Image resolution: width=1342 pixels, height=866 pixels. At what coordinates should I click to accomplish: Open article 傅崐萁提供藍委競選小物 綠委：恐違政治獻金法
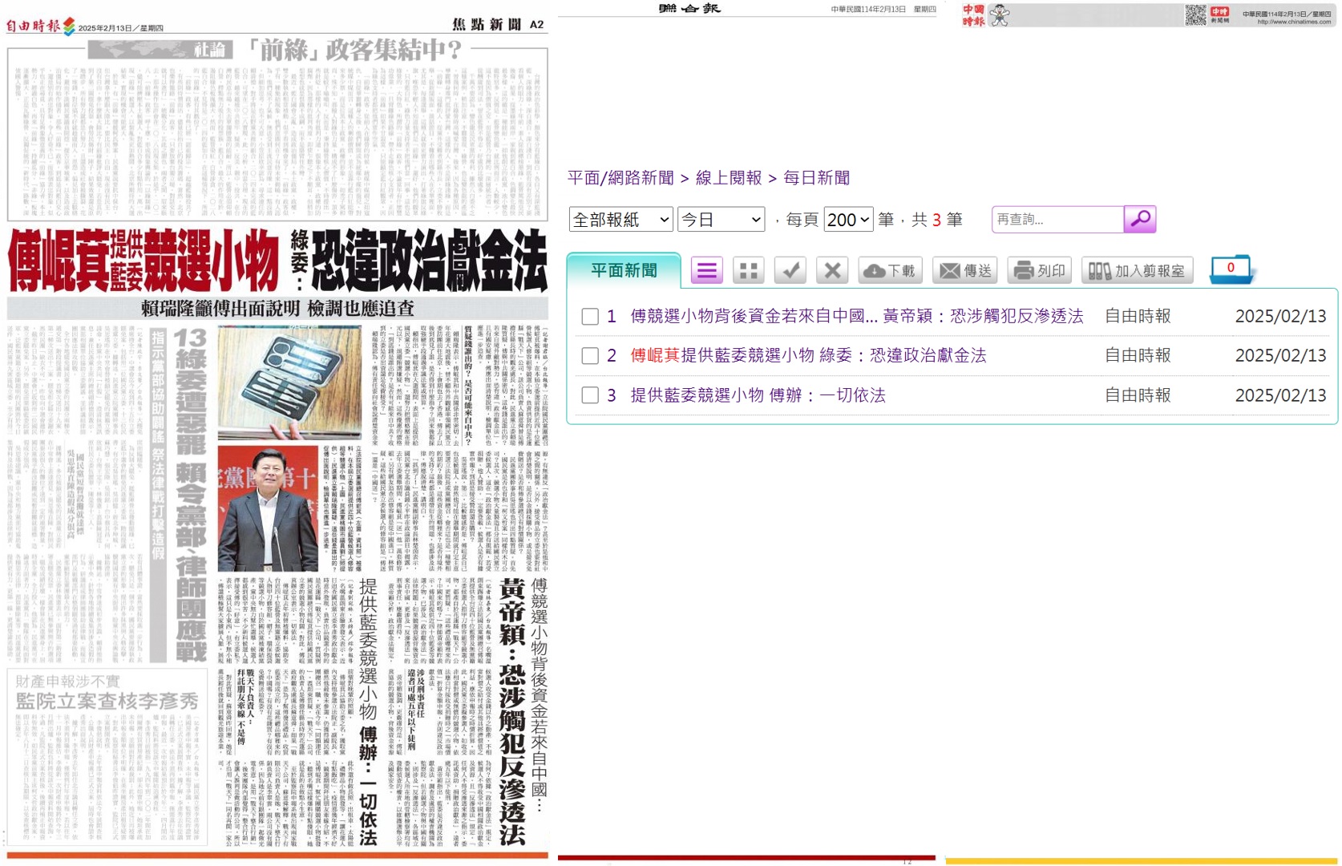point(808,355)
